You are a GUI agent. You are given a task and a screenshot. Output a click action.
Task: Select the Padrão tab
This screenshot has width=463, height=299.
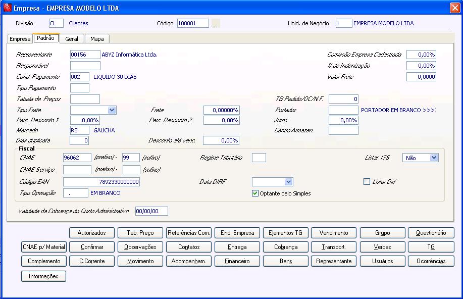point(46,38)
